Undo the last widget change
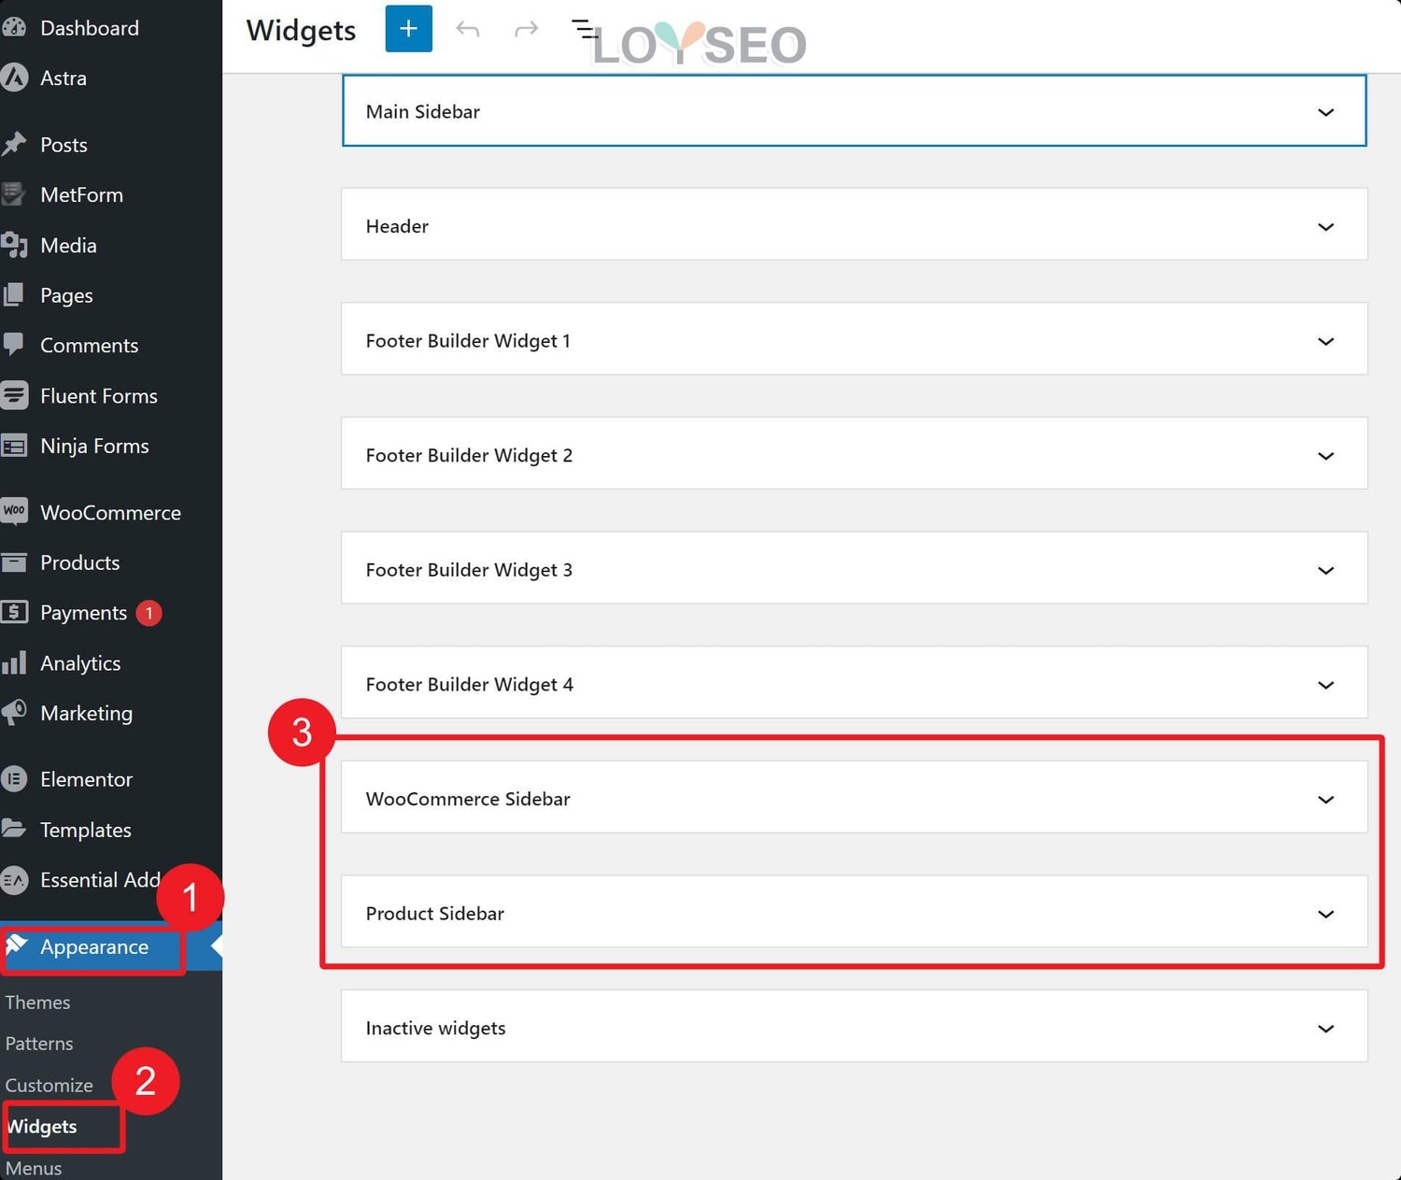 click(467, 29)
